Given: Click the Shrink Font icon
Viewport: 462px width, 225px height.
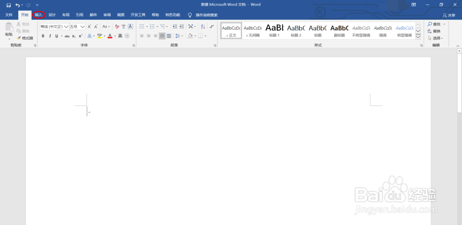Looking at the screenshot, I should pos(96,26).
